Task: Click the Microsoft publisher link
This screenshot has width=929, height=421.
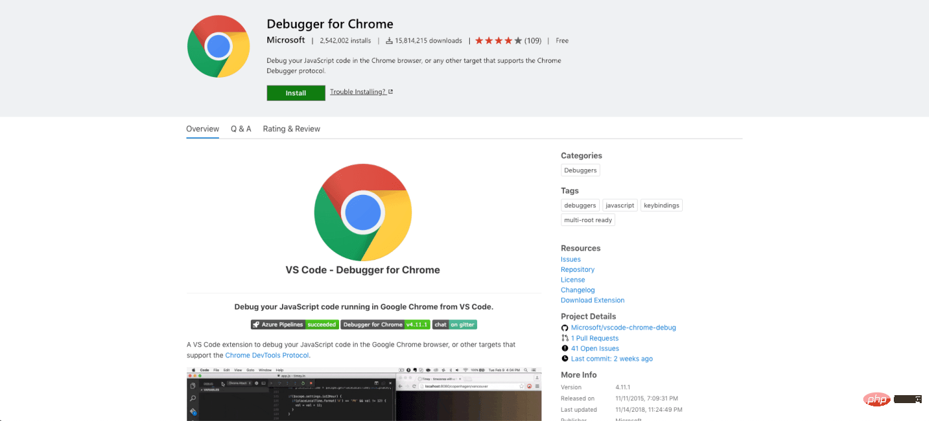Action: point(285,40)
